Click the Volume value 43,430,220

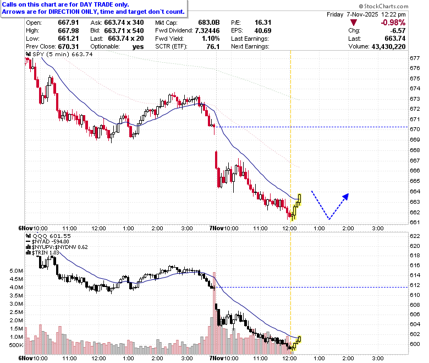tap(388, 47)
